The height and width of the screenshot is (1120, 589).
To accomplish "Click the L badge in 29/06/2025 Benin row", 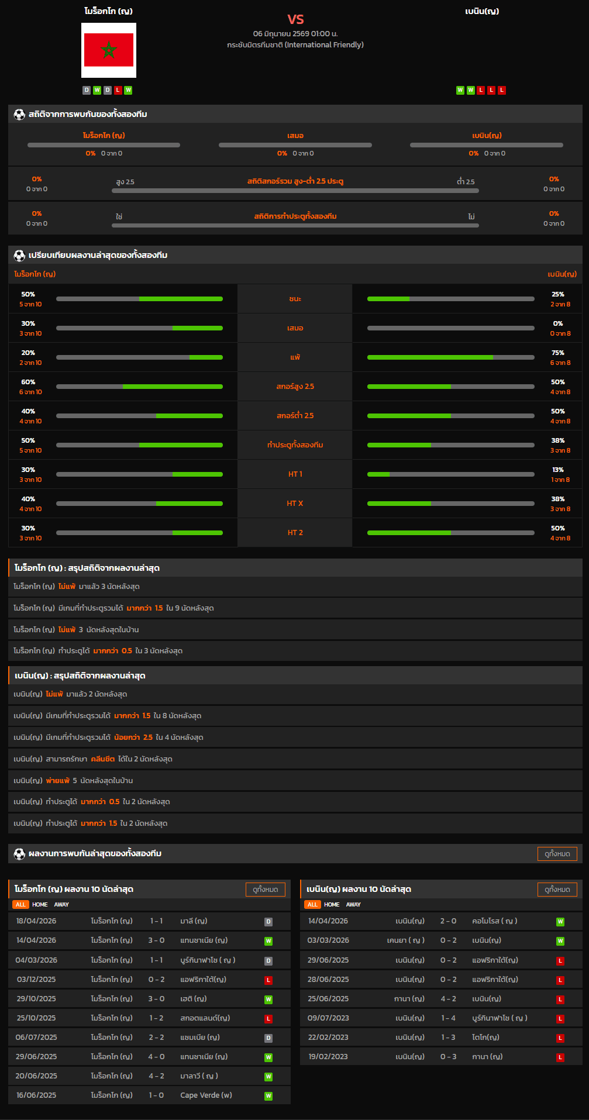I will pyautogui.click(x=560, y=961).
